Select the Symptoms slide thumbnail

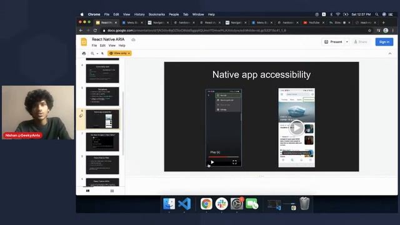(102, 96)
